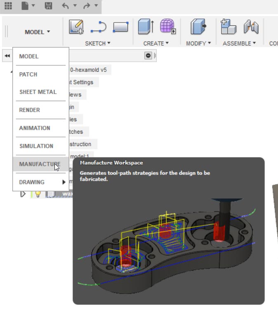
Task: Toggle the wax body lightbulb visibility
Action: (x=38, y=194)
